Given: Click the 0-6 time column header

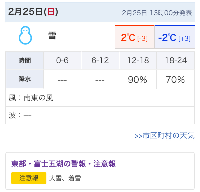Looking at the screenshot, I should pos(62,60).
